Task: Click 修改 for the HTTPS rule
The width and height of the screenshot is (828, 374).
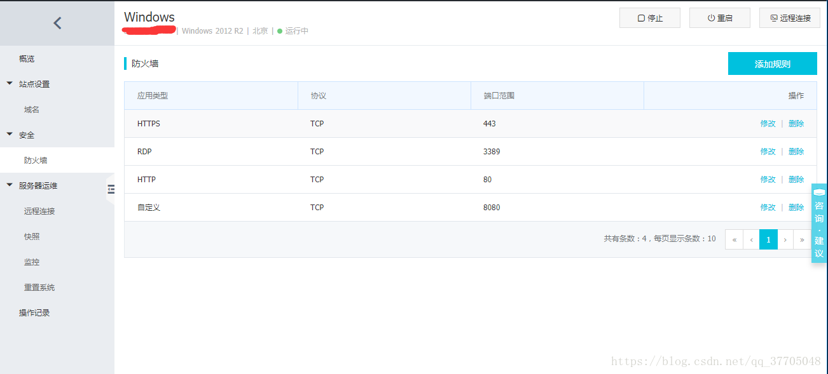Action: (x=768, y=124)
